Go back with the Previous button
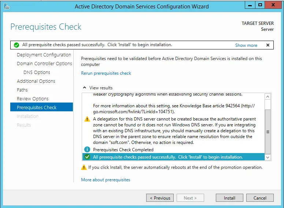The width and height of the screenshot is (284, 208). 160,198
